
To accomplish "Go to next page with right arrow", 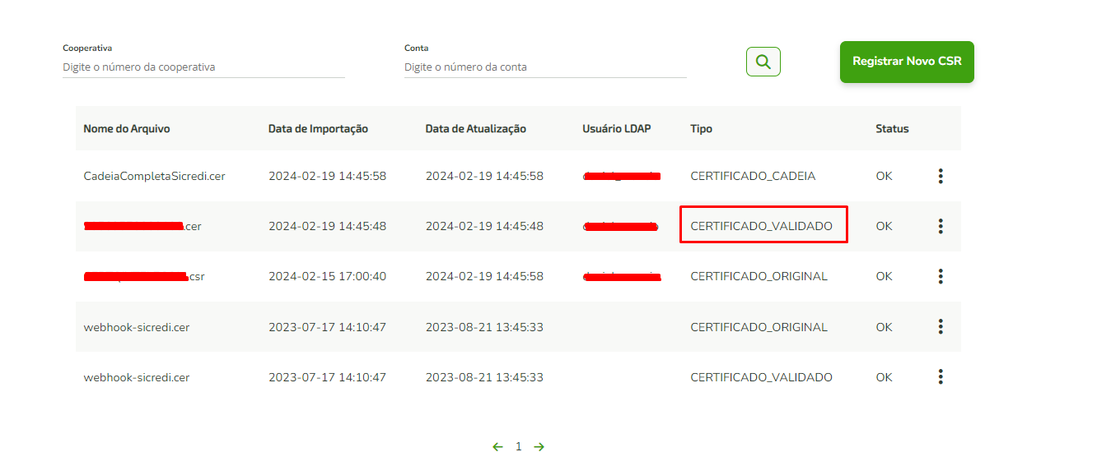I will (539, 446).
